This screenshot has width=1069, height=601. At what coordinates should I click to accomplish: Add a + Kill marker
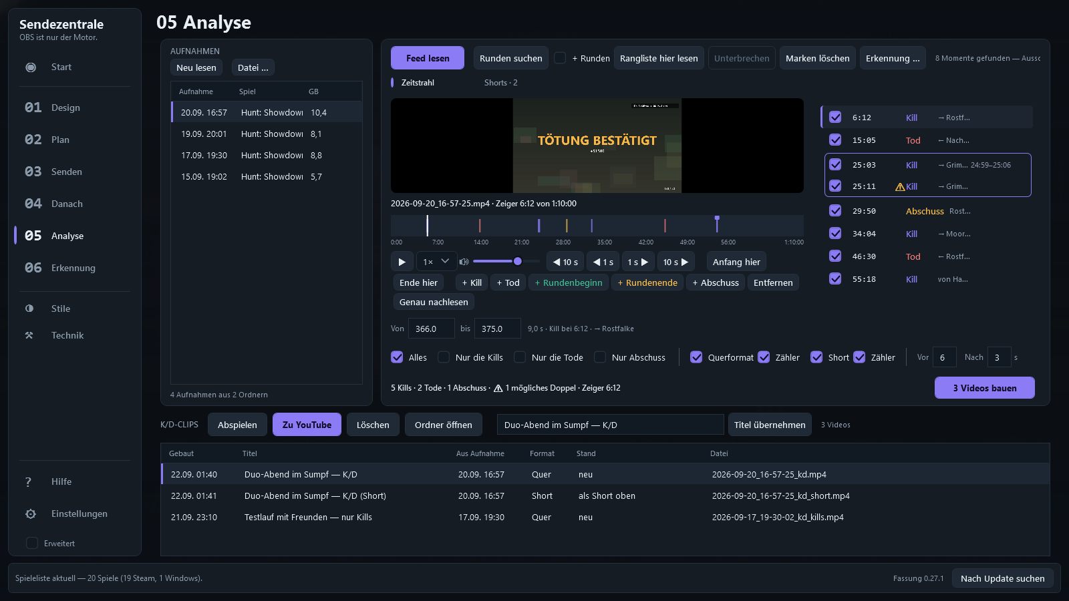[x=472, y=282]
